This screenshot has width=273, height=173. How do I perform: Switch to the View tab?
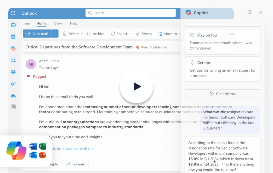coord(58,23)
